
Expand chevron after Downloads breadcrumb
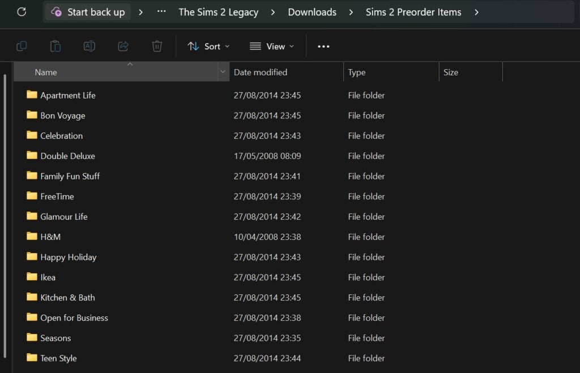[351, 12]
